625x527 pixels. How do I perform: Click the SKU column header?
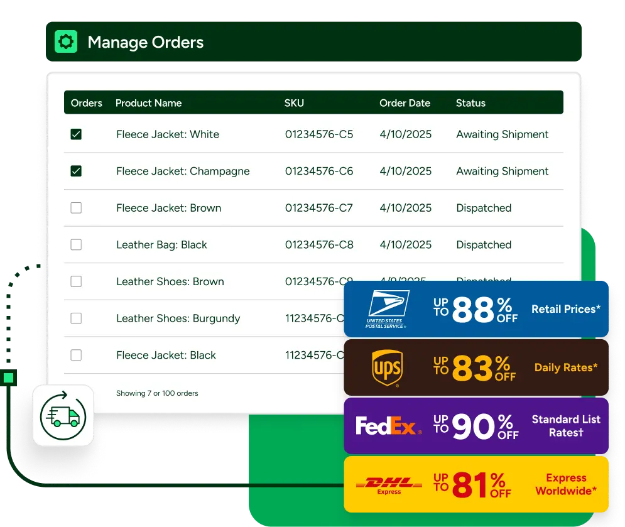pyautogui.click(x=294, y=103)
